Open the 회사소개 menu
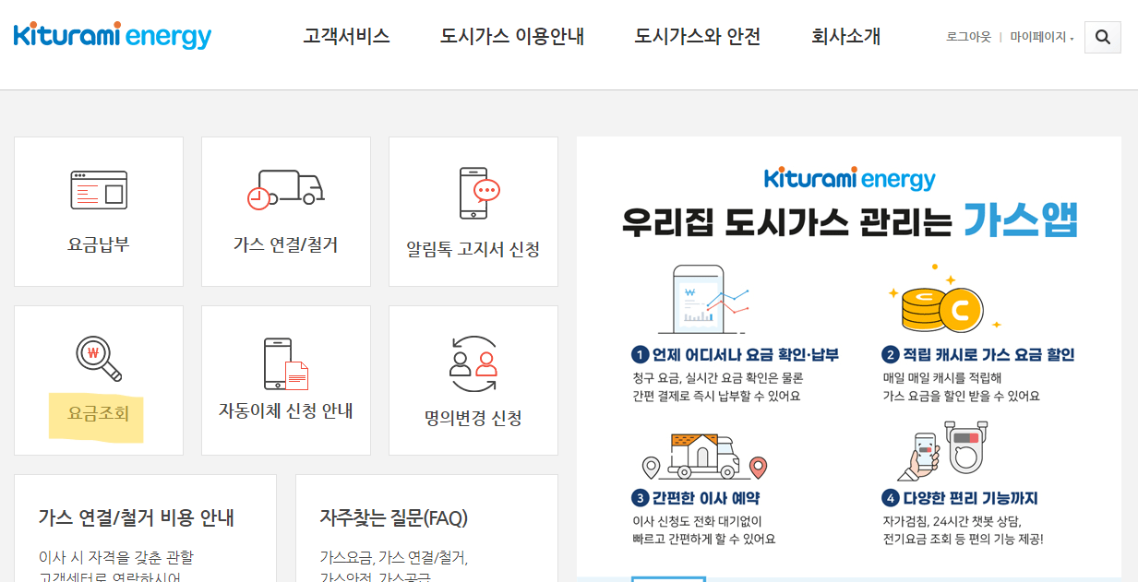This screenshot has height=582, width=1138. pyautogui.click(x=845, y=36)
